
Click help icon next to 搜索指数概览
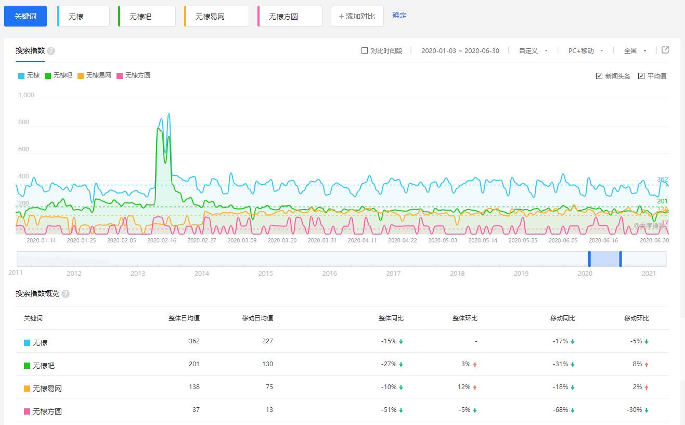pyautogui.click(x=66, y=294)
